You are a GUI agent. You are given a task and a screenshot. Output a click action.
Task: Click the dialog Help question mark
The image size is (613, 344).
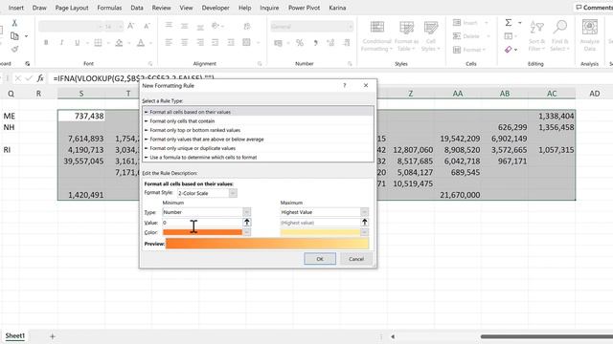coord(345,85)
